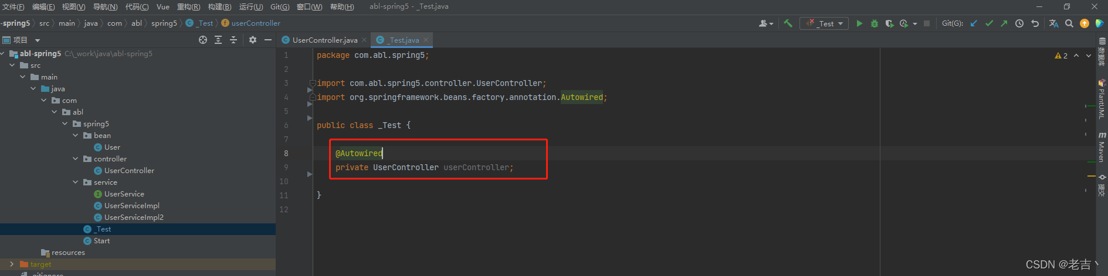Click the yellow warnings indicator
This screenshot has width=1108, height=276.
pyautogui.click(x=1061, y=56)
